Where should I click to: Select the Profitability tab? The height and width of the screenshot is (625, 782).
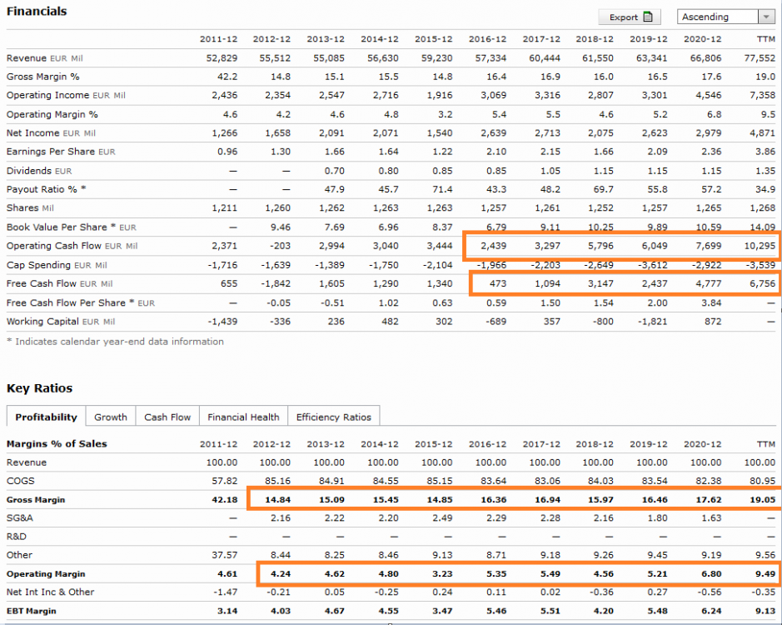(46, 417)
